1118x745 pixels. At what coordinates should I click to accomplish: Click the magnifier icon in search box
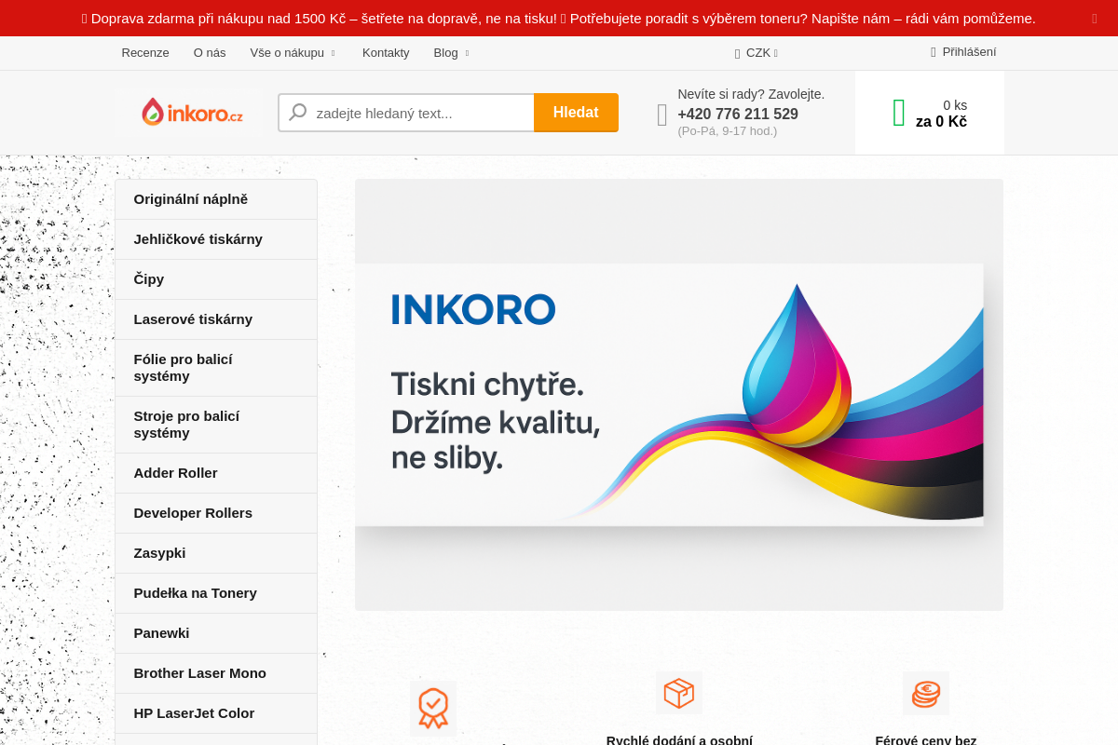pos(298,113)
